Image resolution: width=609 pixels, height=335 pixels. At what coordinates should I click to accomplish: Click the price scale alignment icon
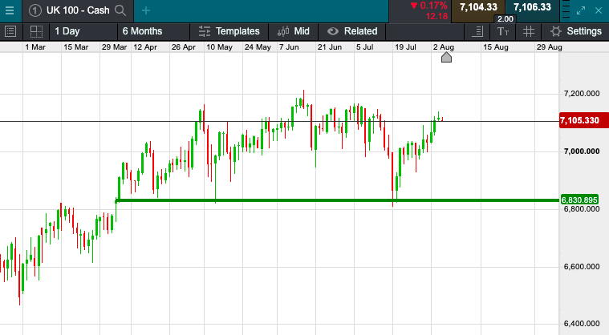coord(478,31)
